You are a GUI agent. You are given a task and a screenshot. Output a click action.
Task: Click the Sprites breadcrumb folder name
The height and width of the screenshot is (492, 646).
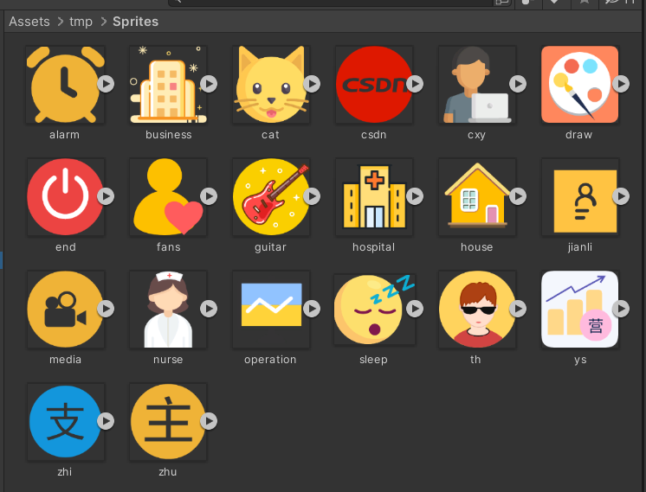[136, 22]
